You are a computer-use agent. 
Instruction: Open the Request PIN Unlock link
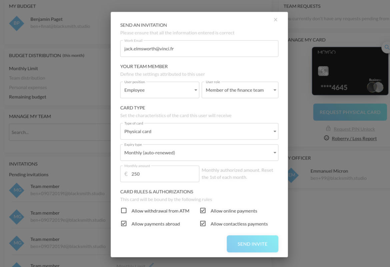[354, 129]
